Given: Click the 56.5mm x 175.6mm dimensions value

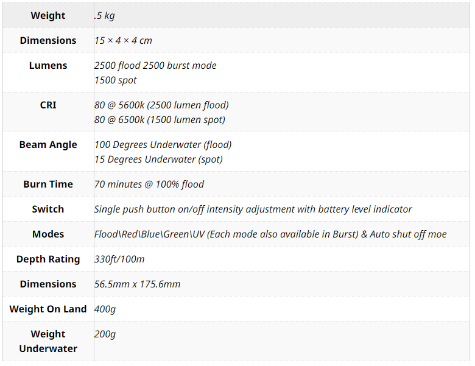Looking at the screenshot, I should click(137, 284).
